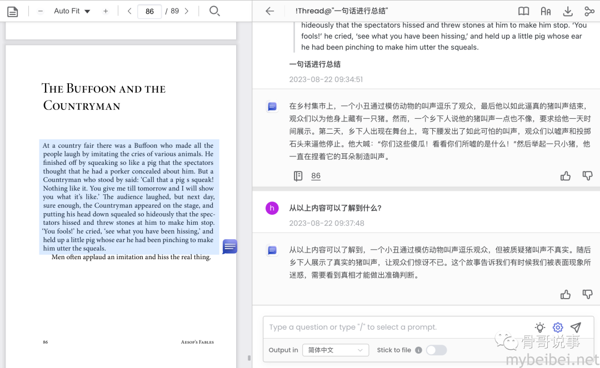Click the timestamp 2023-08-22 09:34:51
The width and height of the screenshot is (600, 368).
326,79
